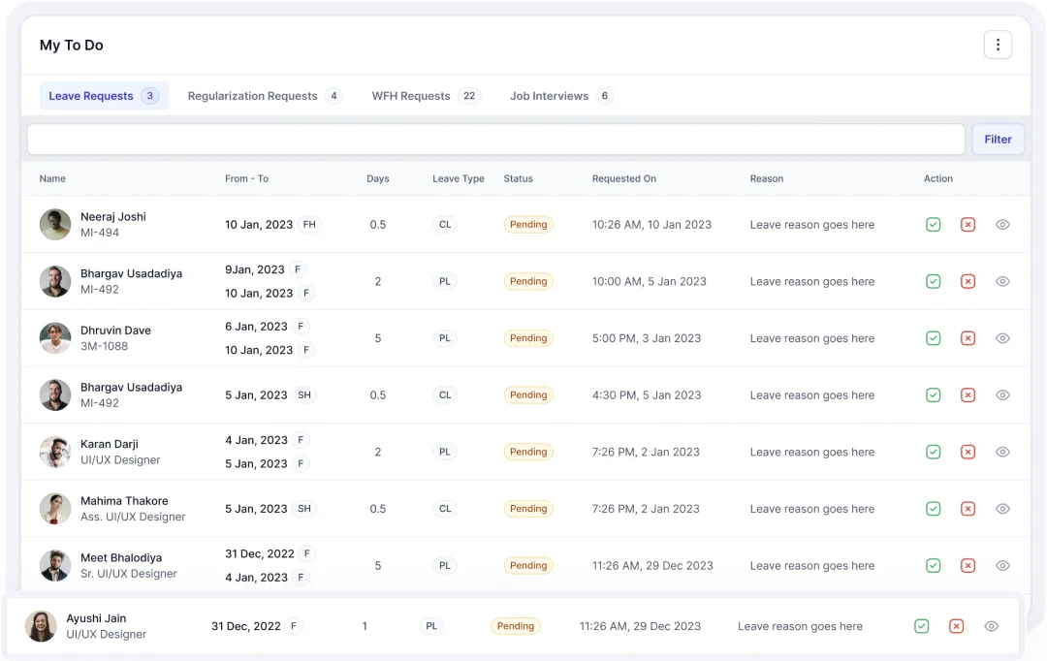Click the search input field
This screenshot has width=1047, height=661.
(x=495, y=140)
